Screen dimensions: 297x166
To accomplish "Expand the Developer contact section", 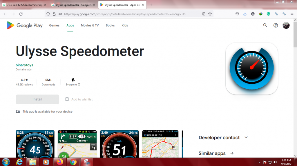I will click(223, 137).
